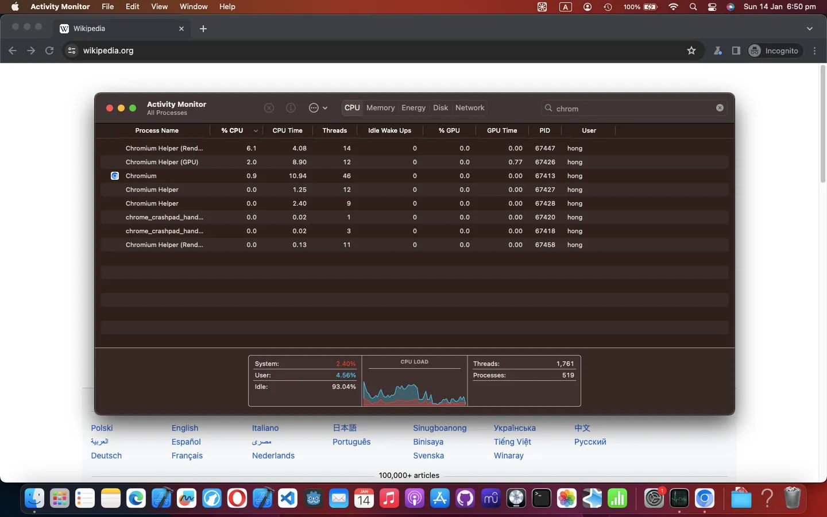This screenshot has height=517, width=827.
Task: Switch to the CPU tab
Action: tap(352, 108)
